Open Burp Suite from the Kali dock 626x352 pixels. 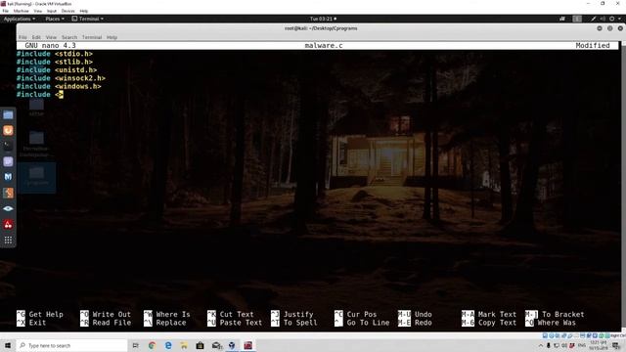click(8, 193)
